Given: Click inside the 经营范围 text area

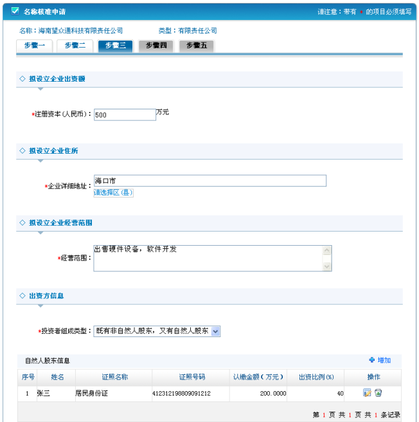Looking at the screenshot, I should (208, 258).
